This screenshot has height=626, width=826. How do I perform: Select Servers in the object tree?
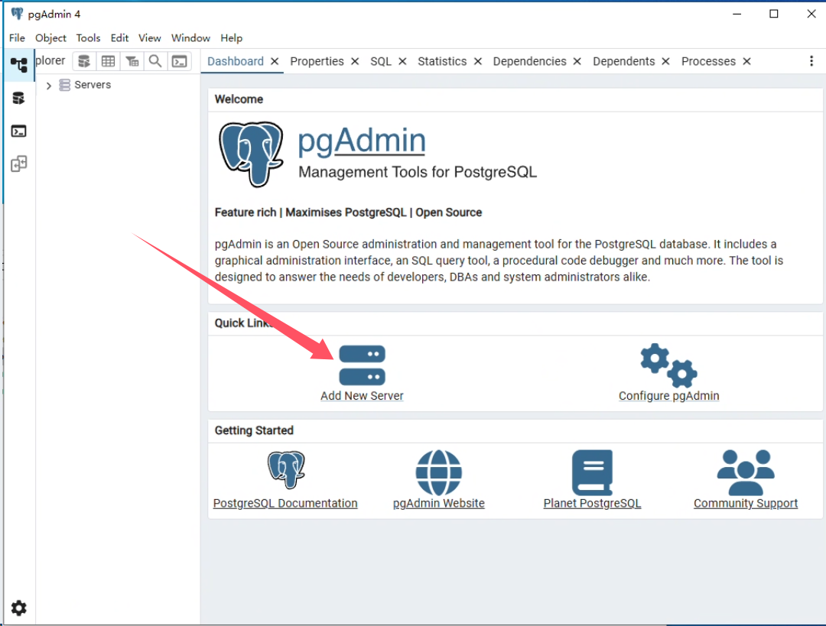tap(93, 85)
